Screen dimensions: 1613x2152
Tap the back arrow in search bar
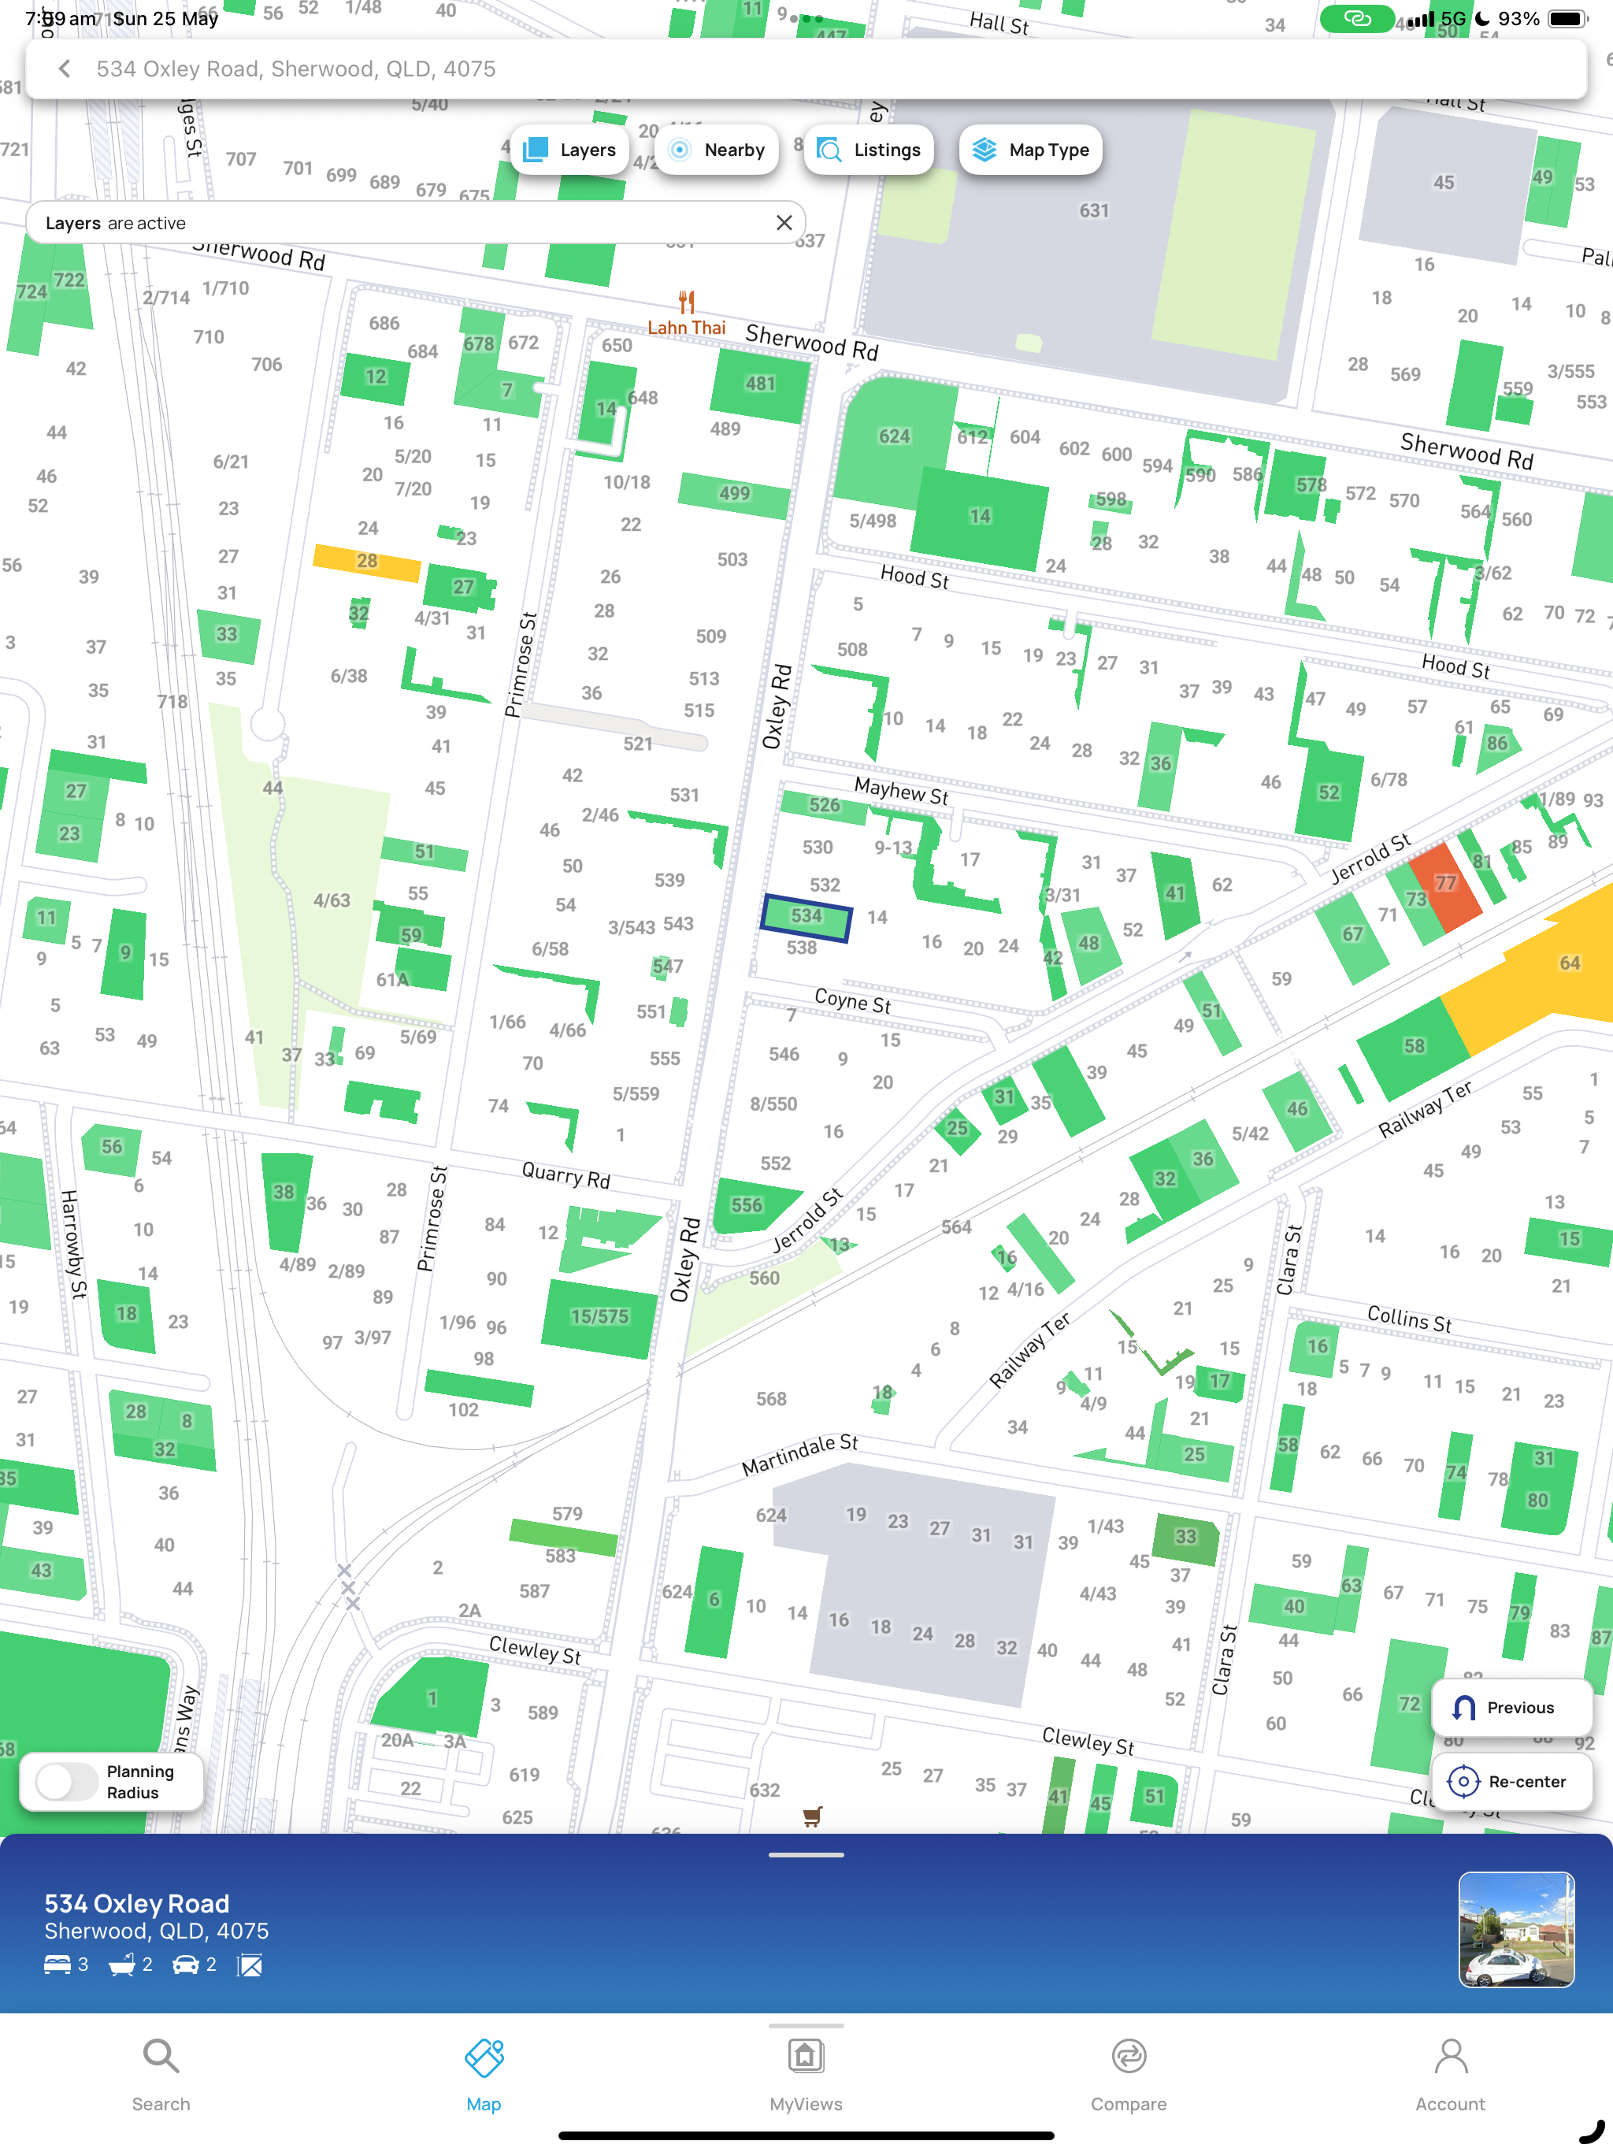[x=65, y=68]
